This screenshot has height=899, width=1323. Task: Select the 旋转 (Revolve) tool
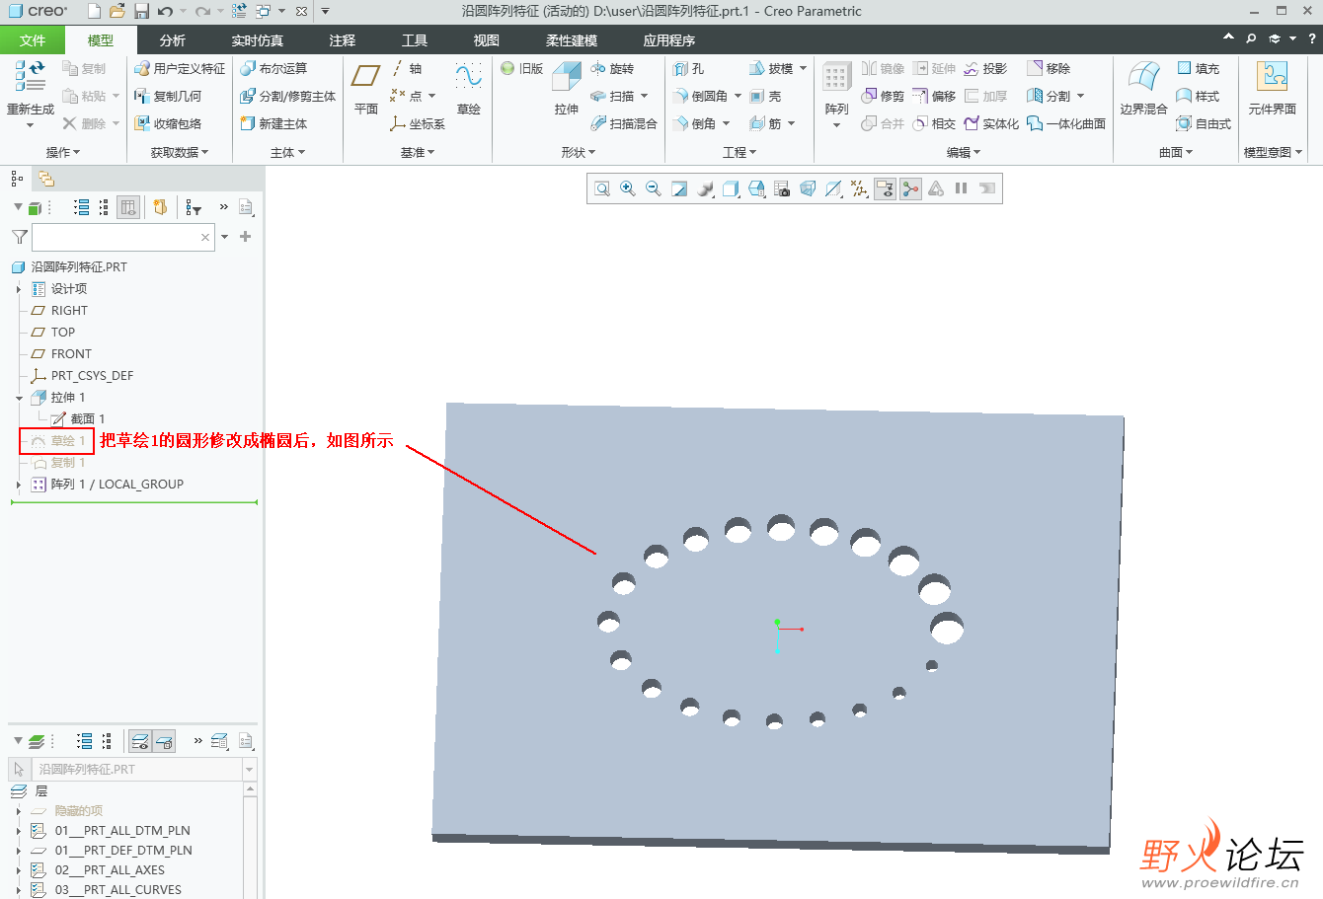coord(612,68)
